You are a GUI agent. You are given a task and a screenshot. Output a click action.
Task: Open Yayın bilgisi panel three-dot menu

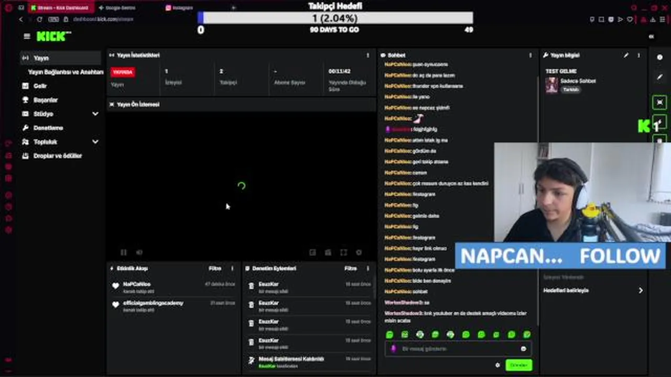(x=638, y=55)
